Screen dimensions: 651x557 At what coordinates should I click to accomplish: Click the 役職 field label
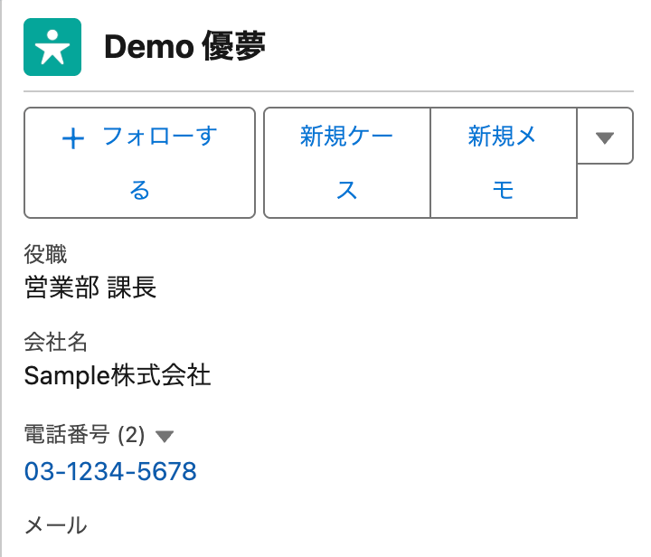click(45, 254)
